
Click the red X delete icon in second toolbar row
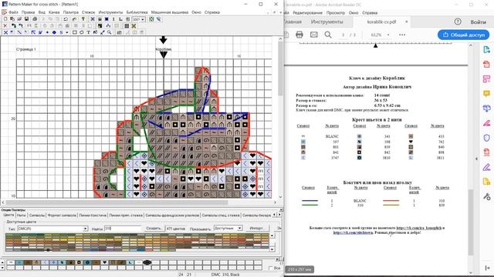(5, 25)
